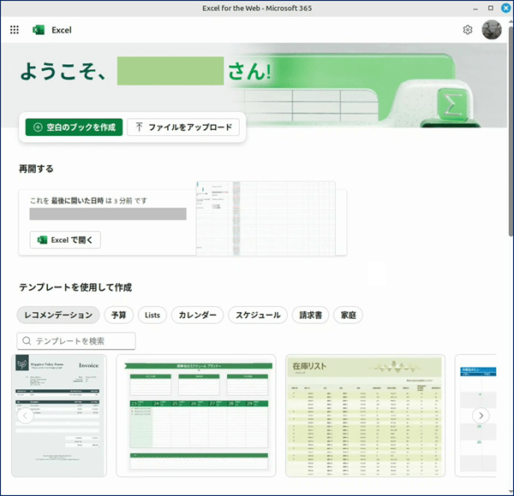Select the 家庭 template tab

(x=348, y=315)
